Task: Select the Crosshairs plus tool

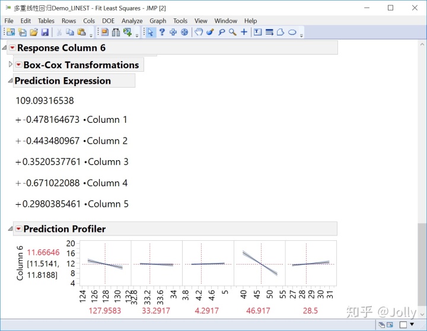Action: 244,32
